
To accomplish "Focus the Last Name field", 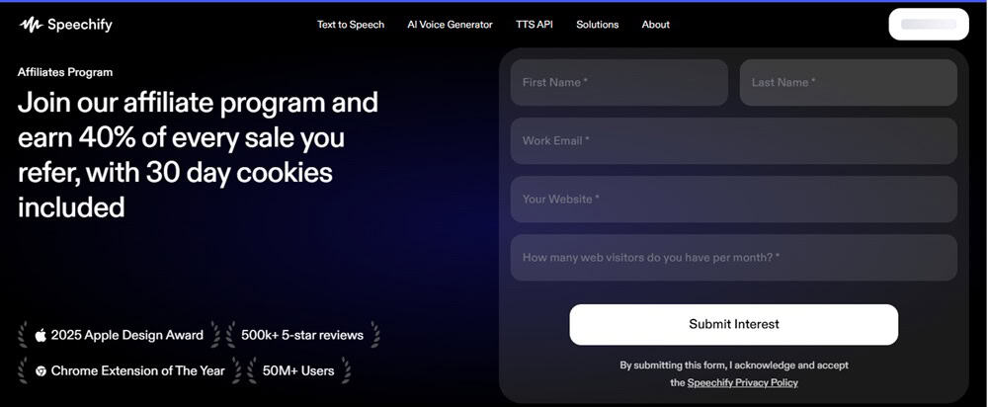I will pos(848,83).
